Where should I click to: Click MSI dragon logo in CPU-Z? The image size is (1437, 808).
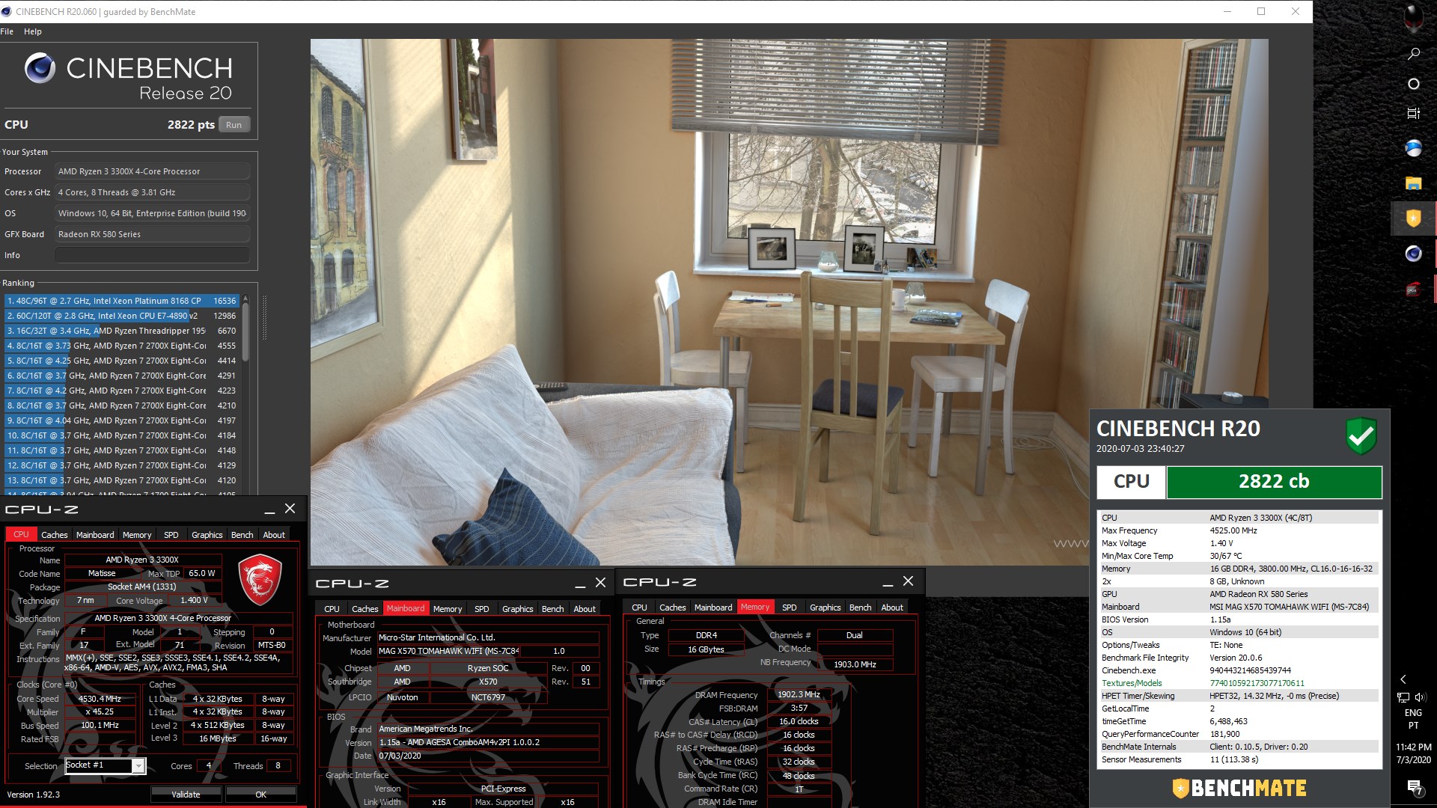pos(260,579)
